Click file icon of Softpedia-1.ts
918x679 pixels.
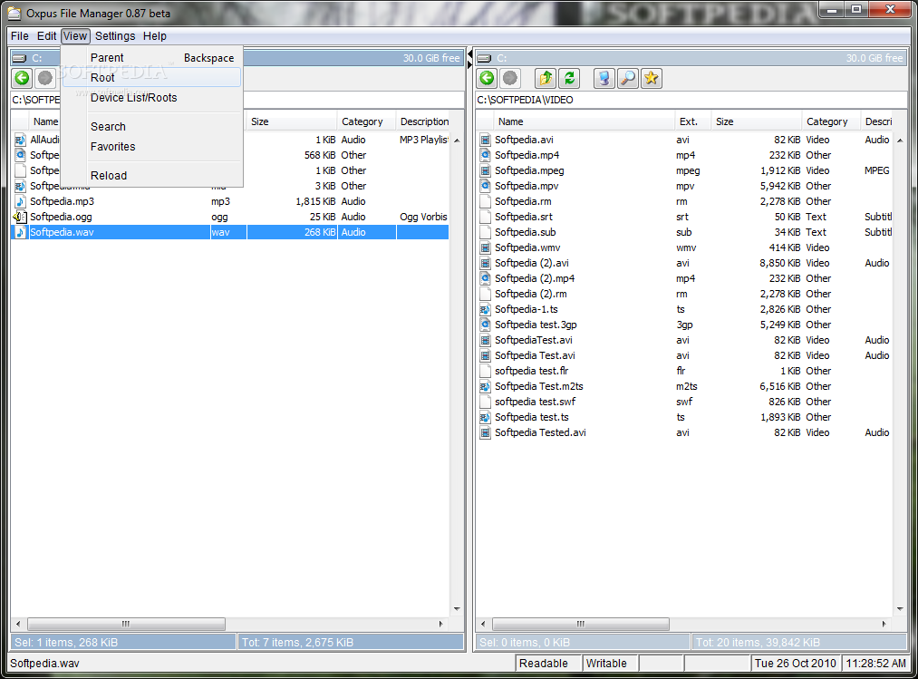pyautogui.click(x=485, y=309)
